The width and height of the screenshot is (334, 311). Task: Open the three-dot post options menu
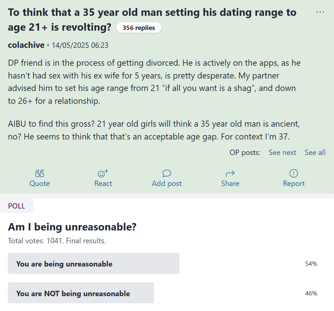pos(320,12)
